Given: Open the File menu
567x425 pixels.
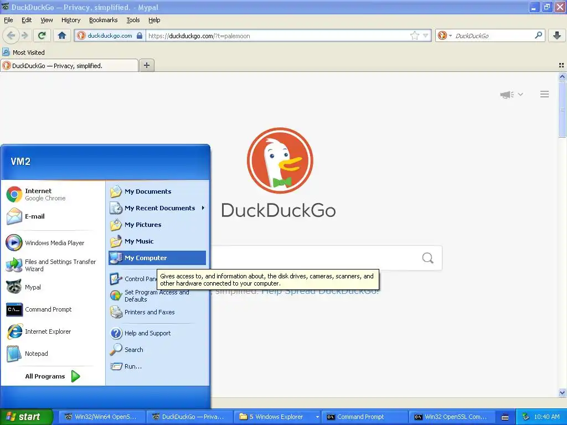Looking at the screenshot, I should (8, 20).
